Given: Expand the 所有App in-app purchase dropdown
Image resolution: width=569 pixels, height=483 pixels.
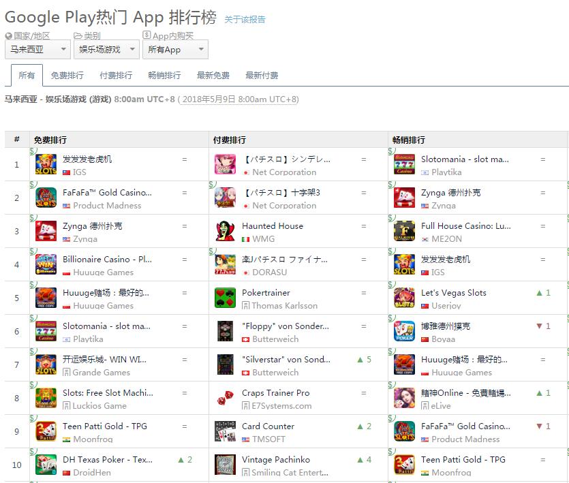Looking at the screenshot, I should 175,49.
